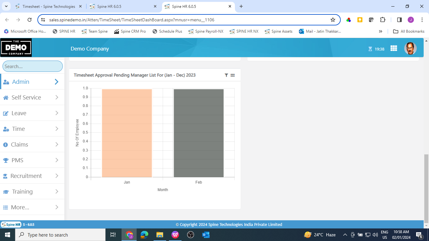The image size is (429, 241).
Task: Open Spine Assets bookmark
Action: click(x=279, y=31)
